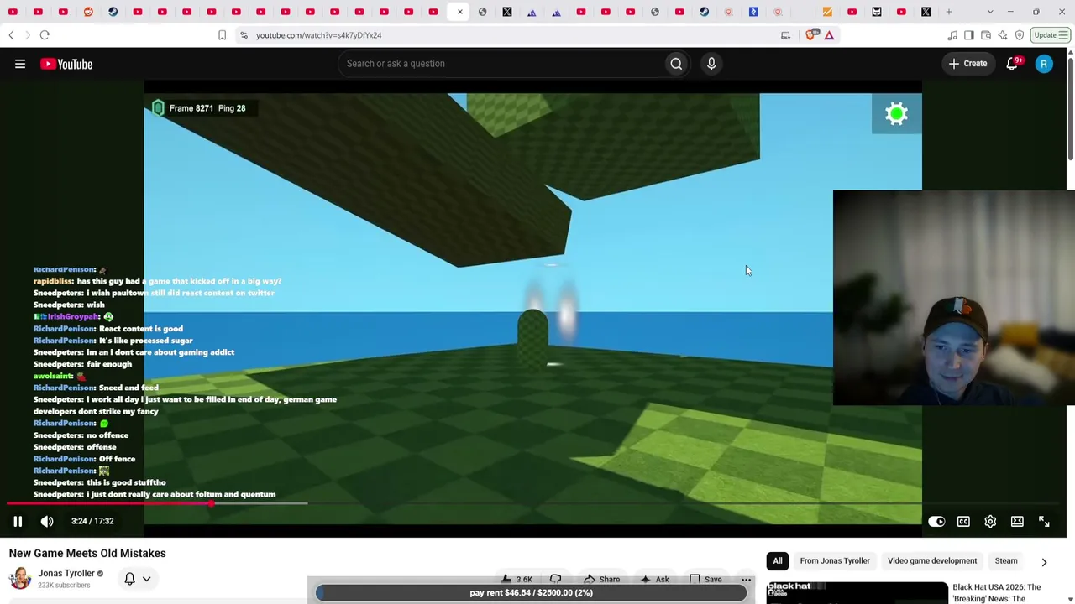Viewport: 1075px width, 604px height.
Task: Open the Black Hat USA 2026 video title
Action: 997,593
